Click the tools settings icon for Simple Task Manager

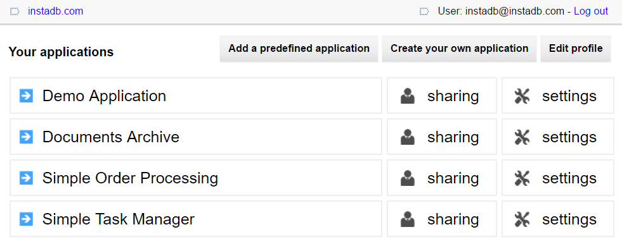point(522,219)
